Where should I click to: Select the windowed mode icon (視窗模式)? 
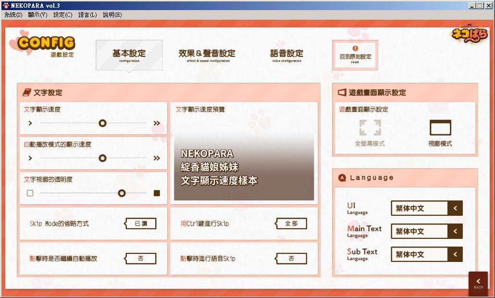tap(440, 128)
